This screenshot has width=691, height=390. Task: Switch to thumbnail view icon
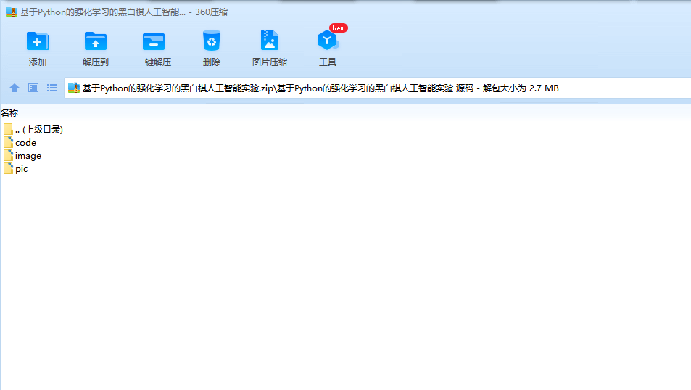click(x=33, y=88)
